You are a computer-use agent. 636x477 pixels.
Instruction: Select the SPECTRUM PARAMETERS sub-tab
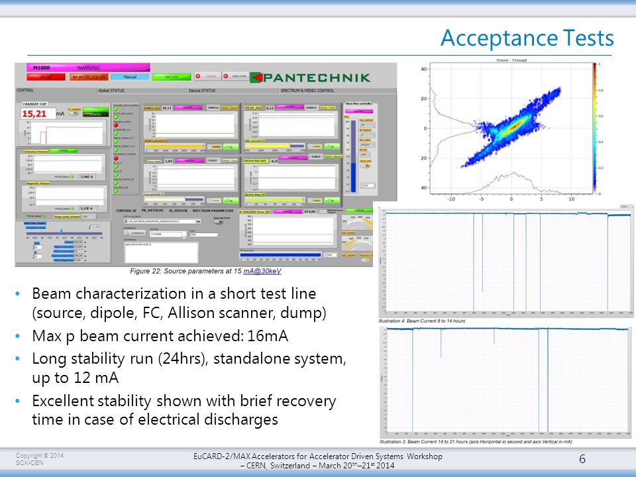(x=213, y=211)
